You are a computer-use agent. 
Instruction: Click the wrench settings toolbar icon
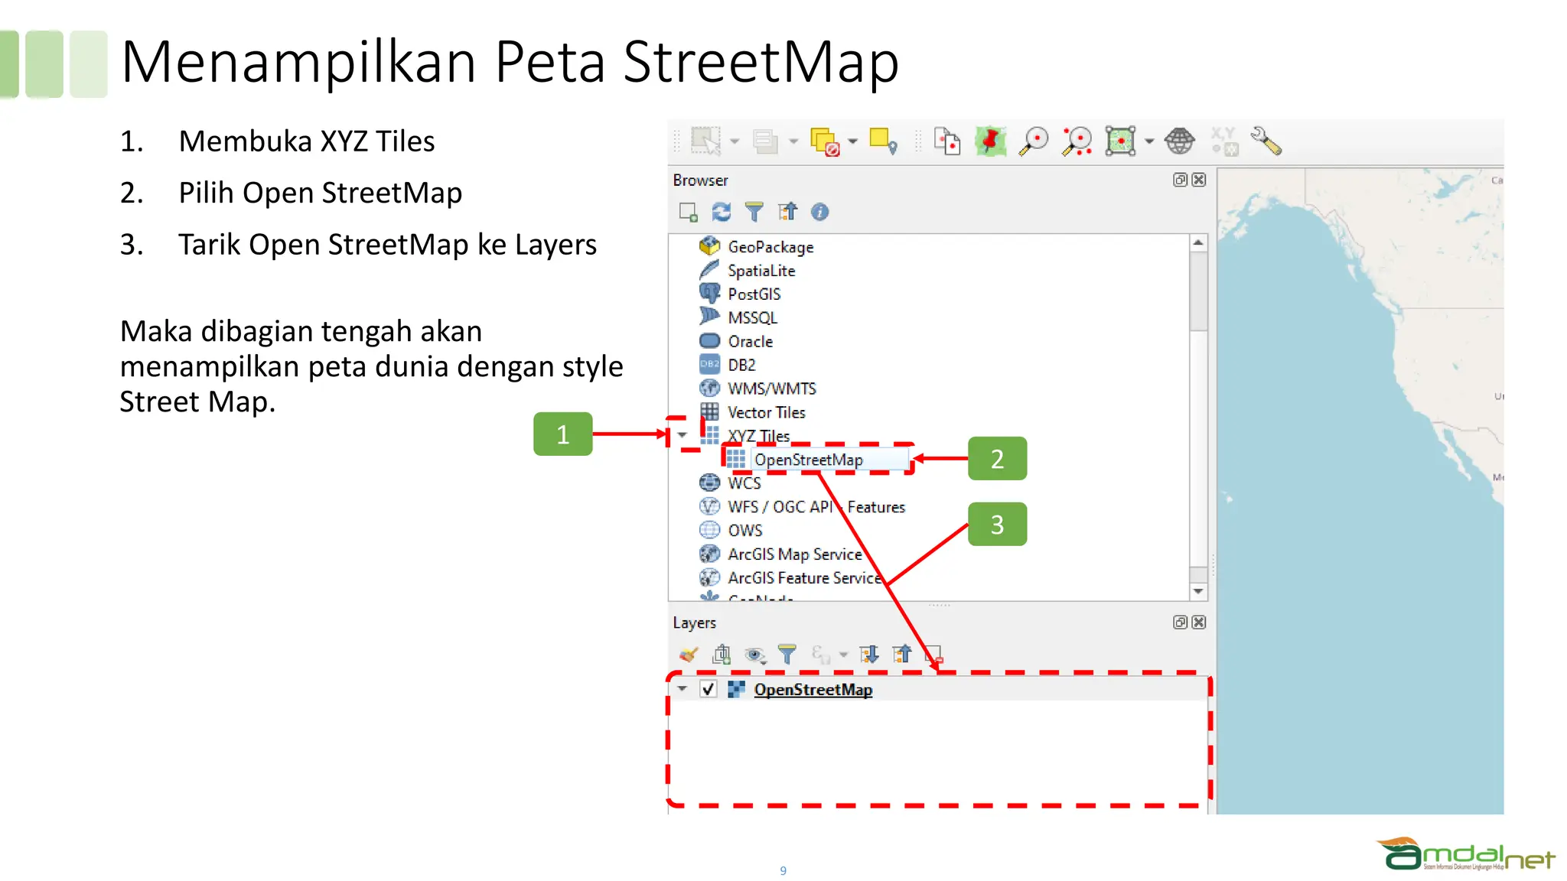1266,141
